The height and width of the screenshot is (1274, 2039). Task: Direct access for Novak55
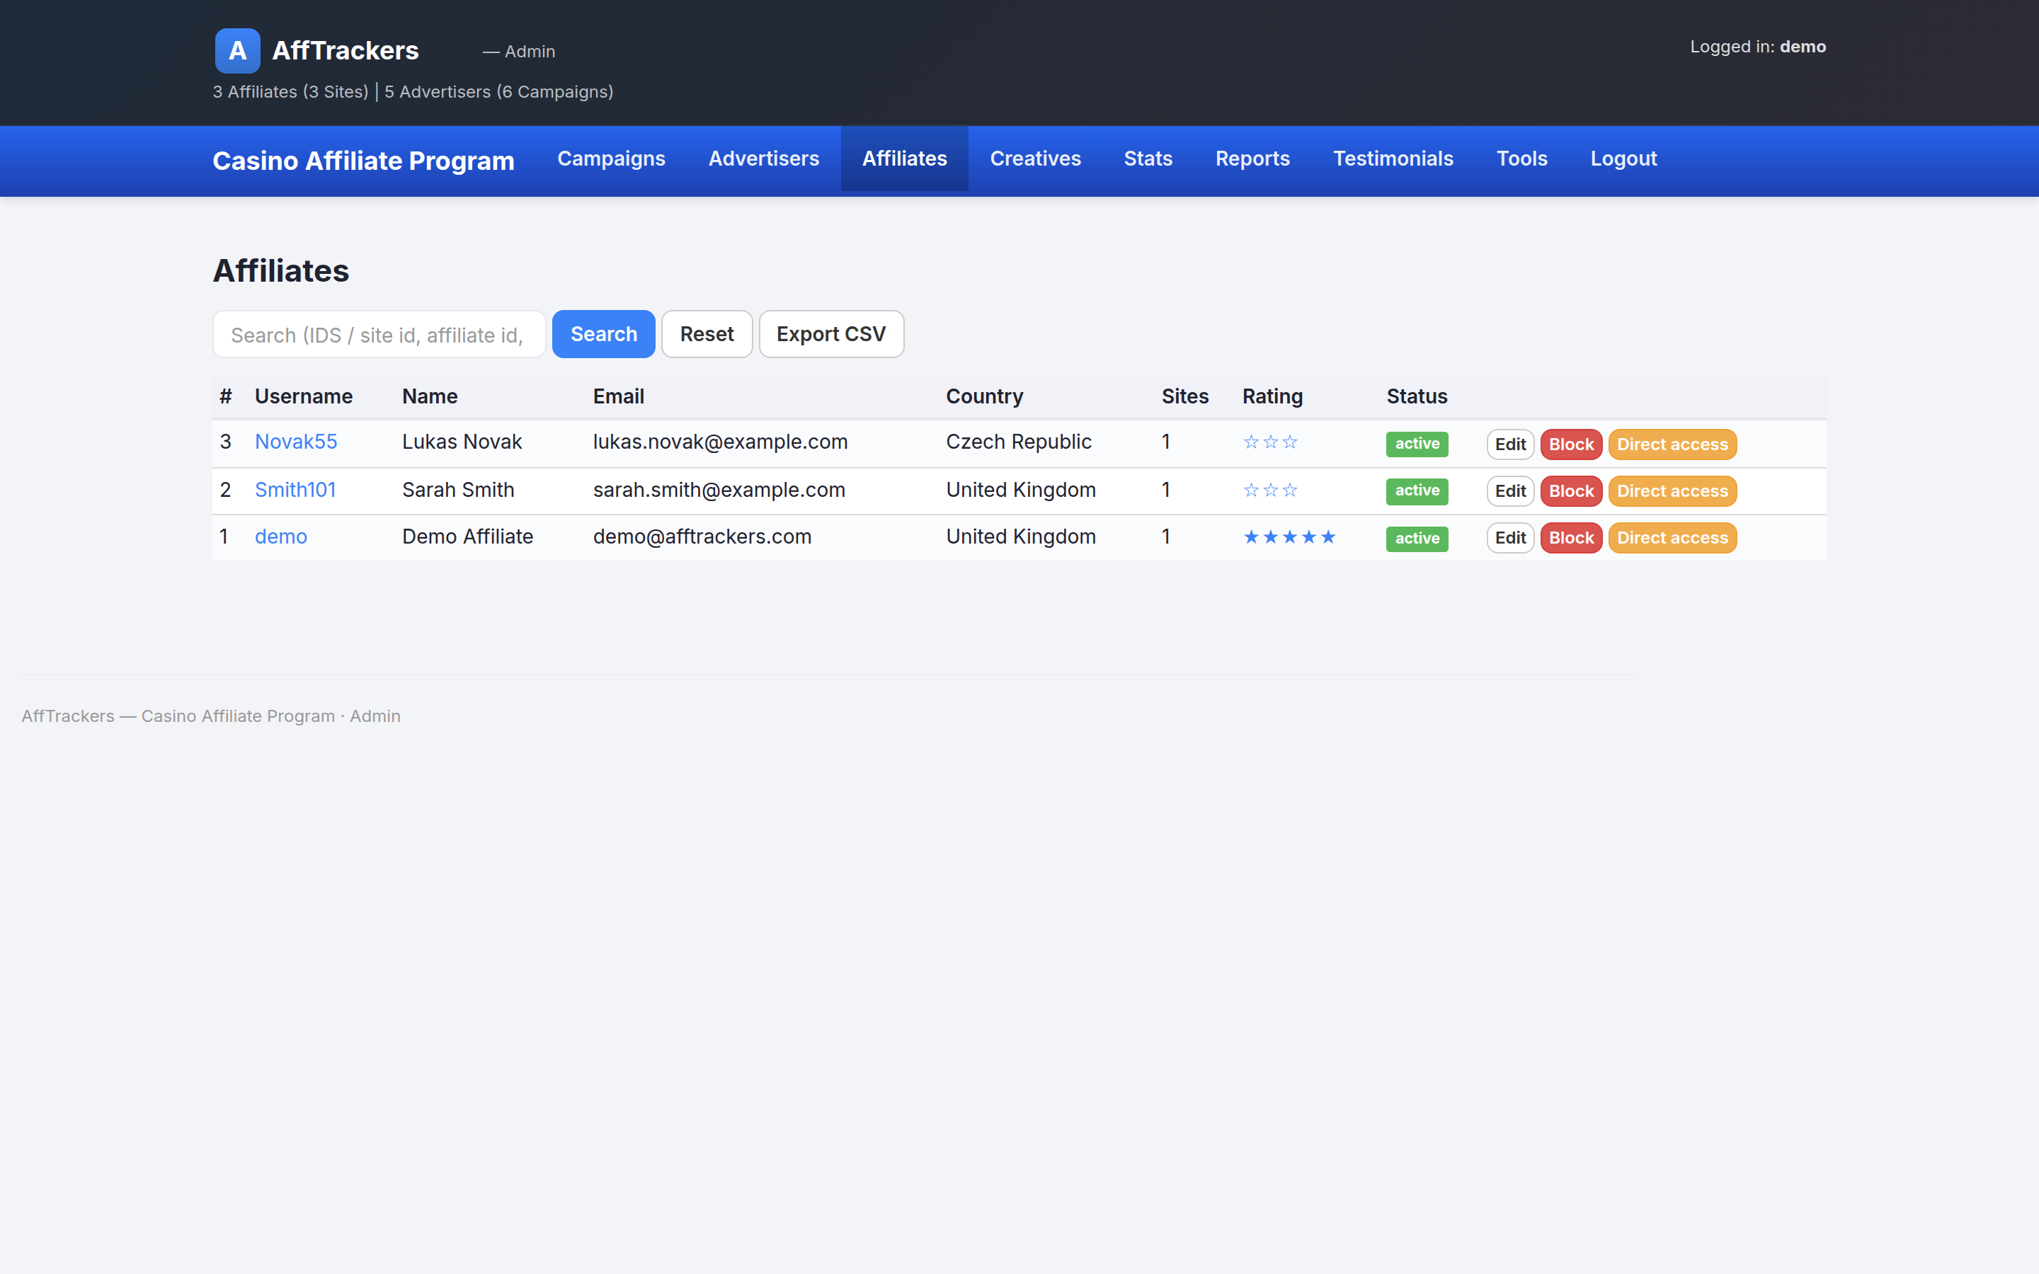pyautogui.click(x=1672, y=444)
